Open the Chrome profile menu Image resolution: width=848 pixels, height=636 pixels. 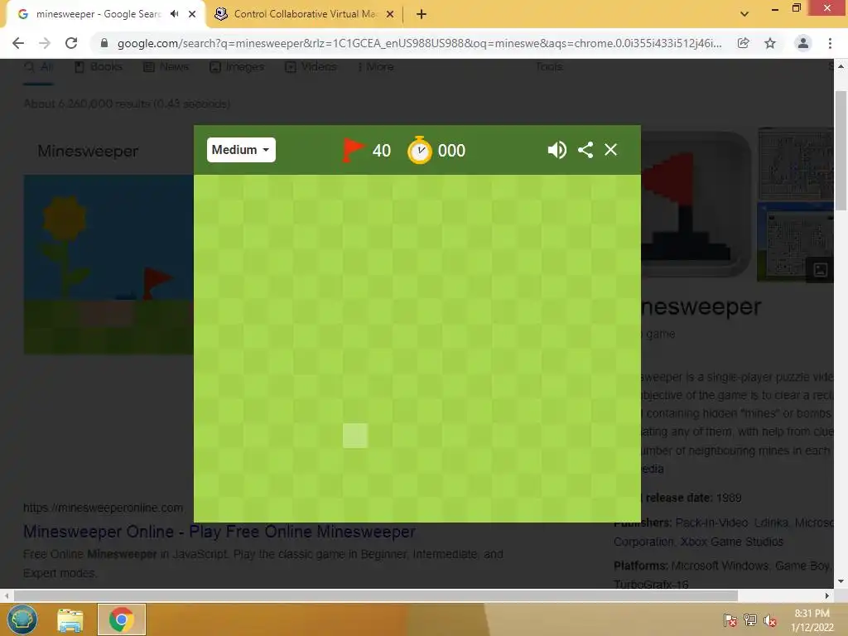click(x=803, y=43)
